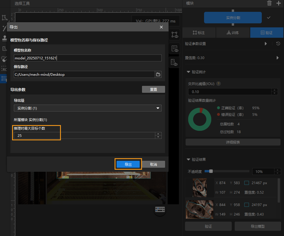284x236 pixels.
Task: Open the keyboard shortcuts icon
Action: (160, 209)
